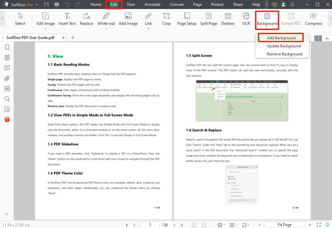Viewport: 332px width, 228px height.
Task: Print the document using the printer icon
Action: (x=56, y=4)
